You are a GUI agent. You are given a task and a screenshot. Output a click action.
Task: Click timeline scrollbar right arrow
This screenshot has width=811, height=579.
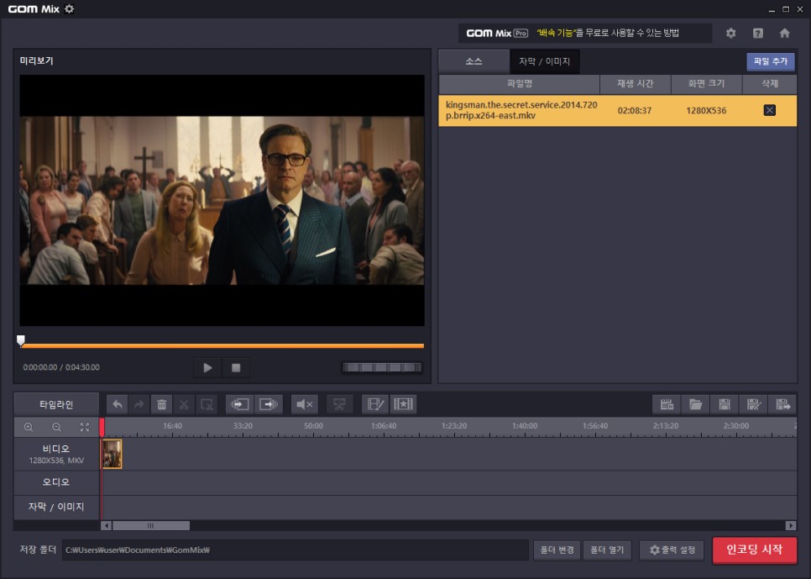(x=791, y=526)
